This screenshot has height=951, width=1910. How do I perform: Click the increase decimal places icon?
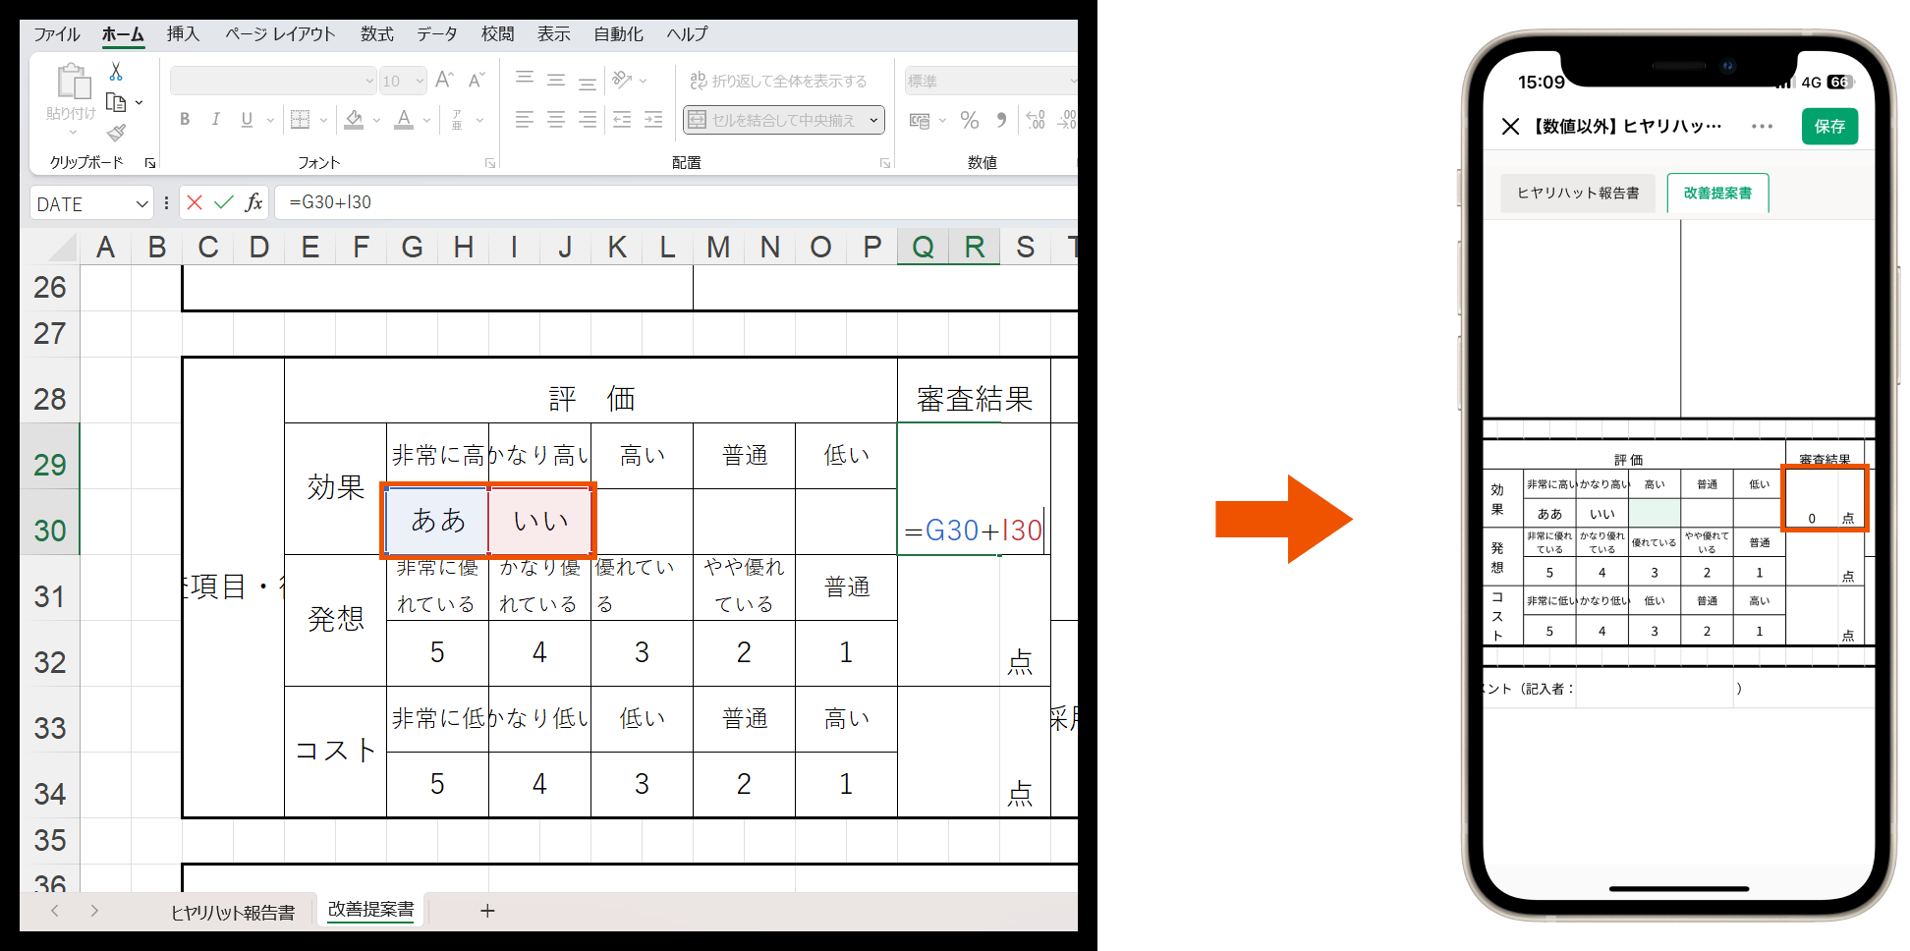tap(1034, 120)
